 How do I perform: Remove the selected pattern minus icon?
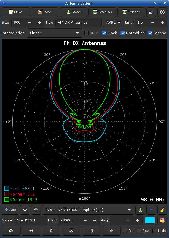pyautogui.click(x=151, y=210)
